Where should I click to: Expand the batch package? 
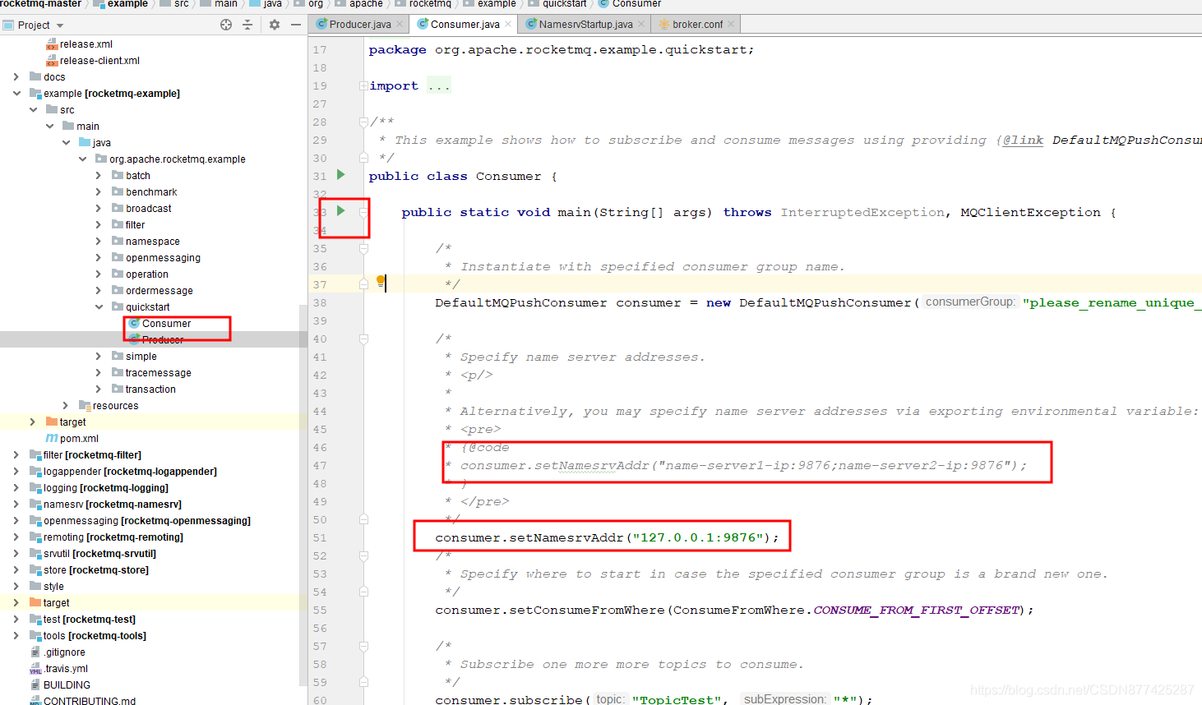point(99,176)
